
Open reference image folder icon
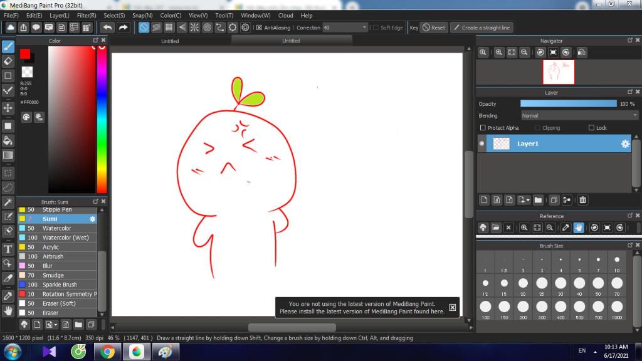(496, 228)
